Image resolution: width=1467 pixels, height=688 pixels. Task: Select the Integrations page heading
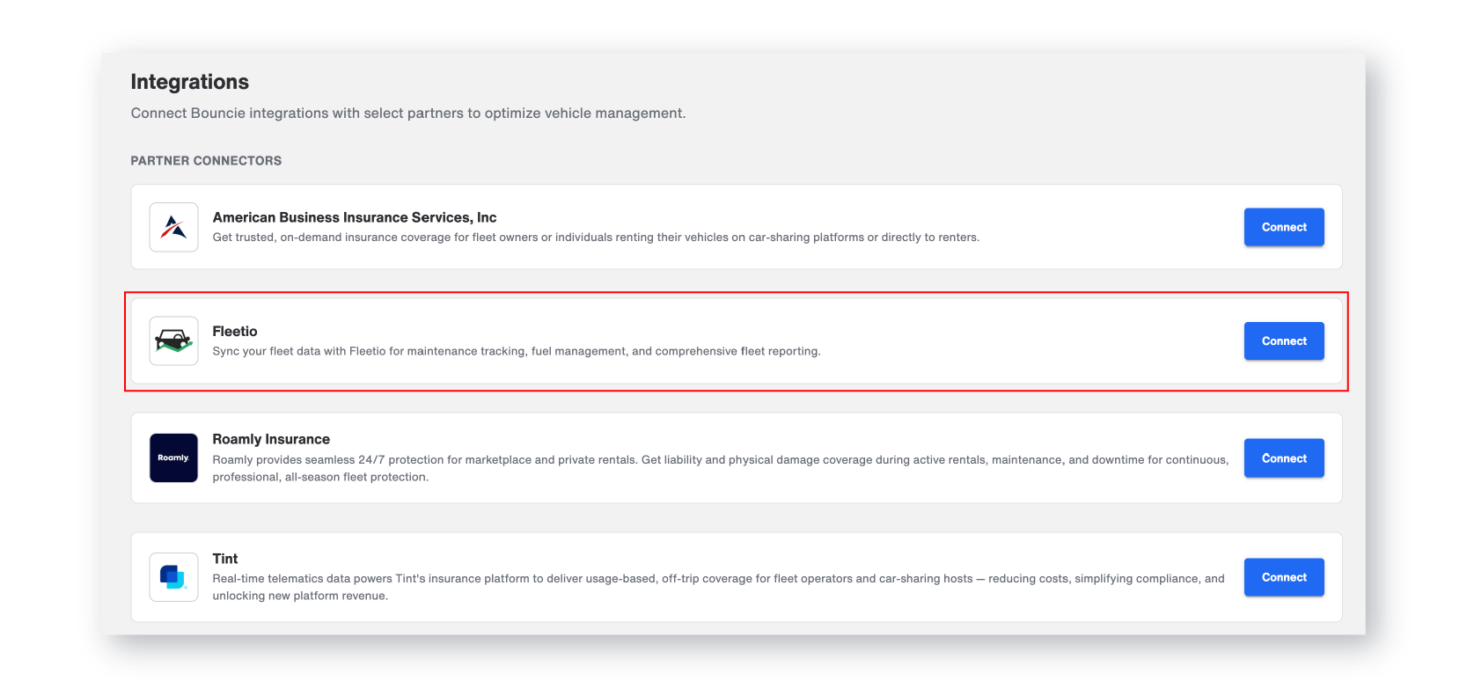pos(190,82)
